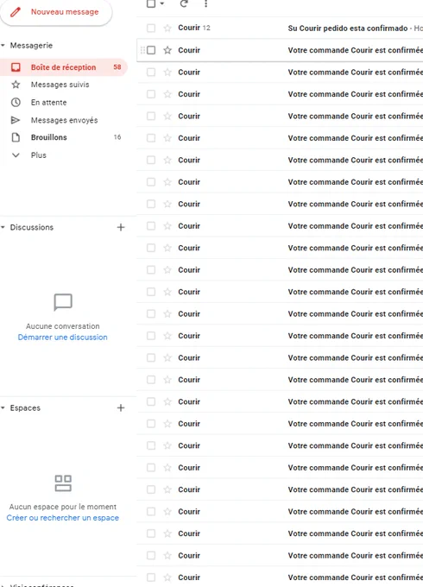The width and height of the screenshot is (423, 587).
Task: Compose a new email with Nouveau message
Action: point(56,12)
